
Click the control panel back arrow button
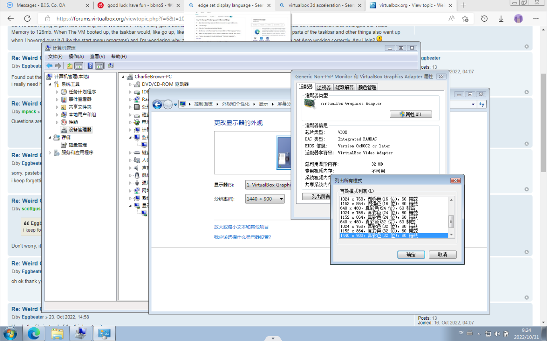coord(158,105)
